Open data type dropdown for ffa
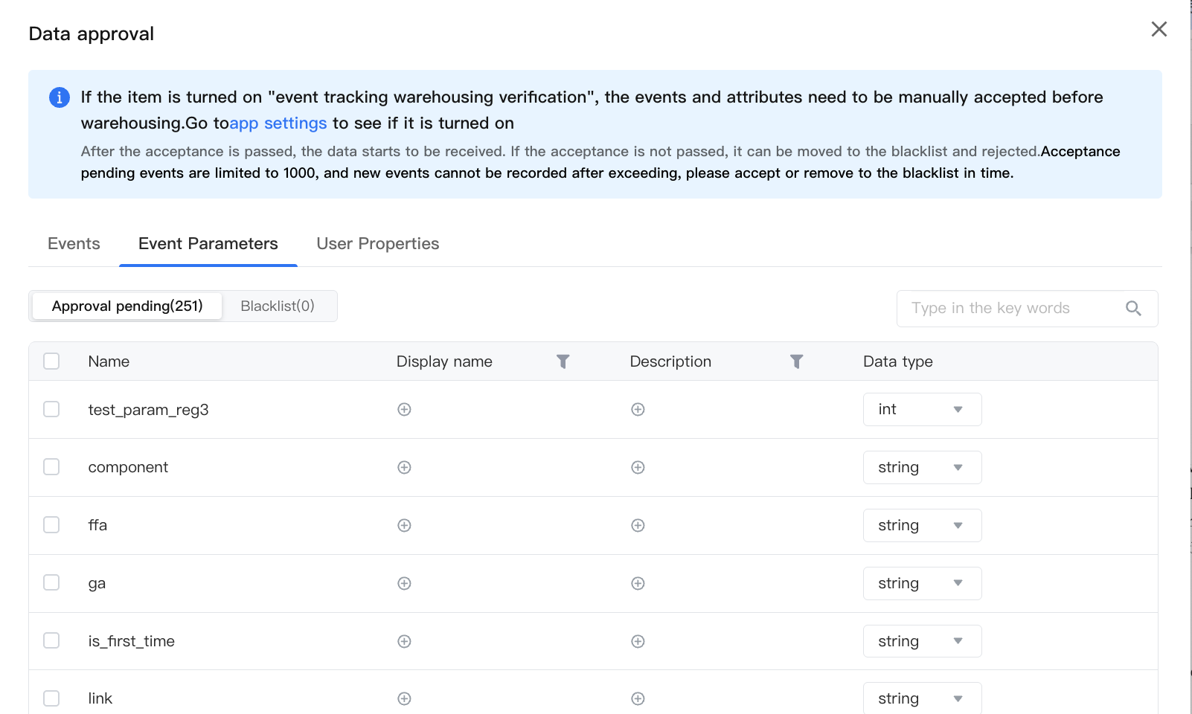The image size is (1192, 714). point(922,525)
